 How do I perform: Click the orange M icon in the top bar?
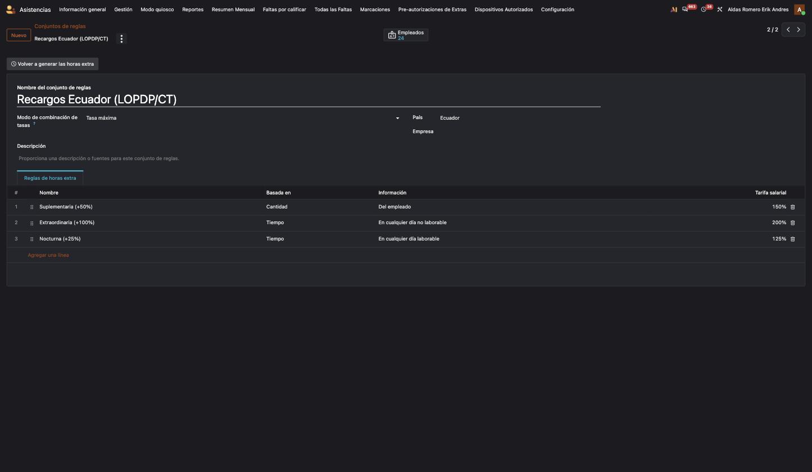[x=674, y=10]
